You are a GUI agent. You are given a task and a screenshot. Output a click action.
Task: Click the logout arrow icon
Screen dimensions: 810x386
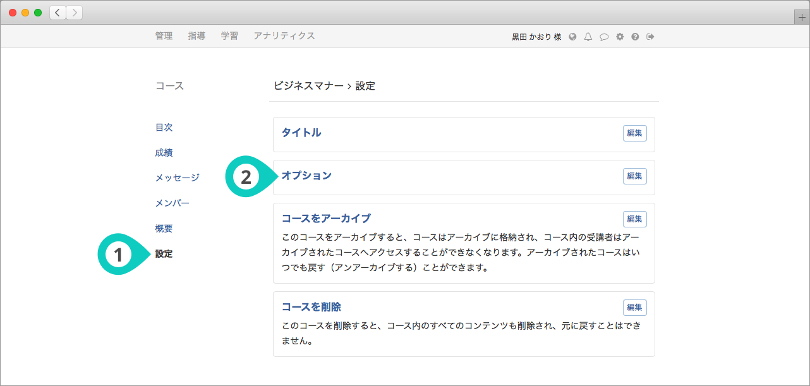click(650, 37)
